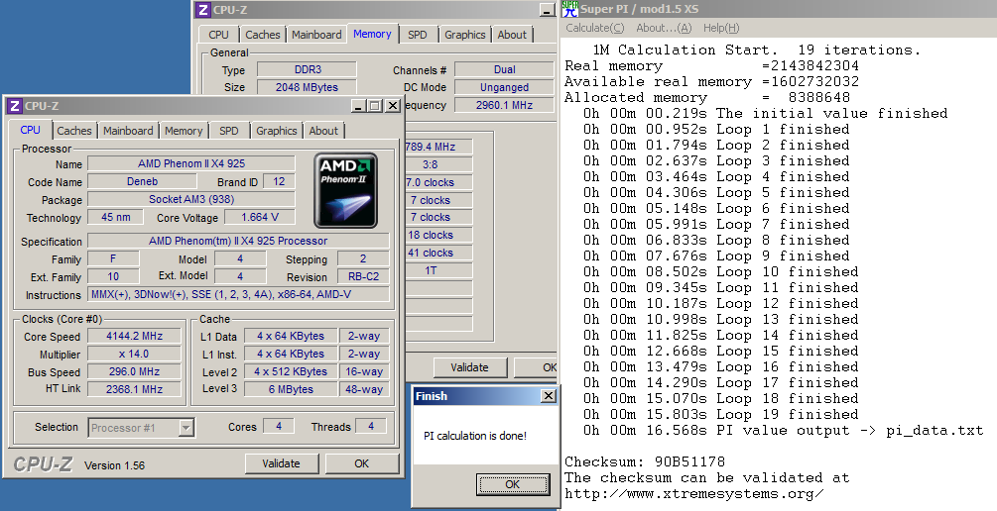
Task: Click CPU-Z Z icon in front window title bar
Action: (14, 105)
